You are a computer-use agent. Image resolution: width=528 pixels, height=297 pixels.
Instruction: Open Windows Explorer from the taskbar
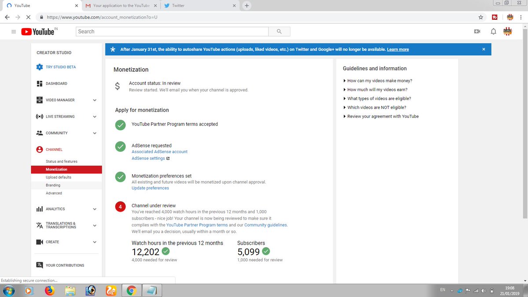coord(70,290)
